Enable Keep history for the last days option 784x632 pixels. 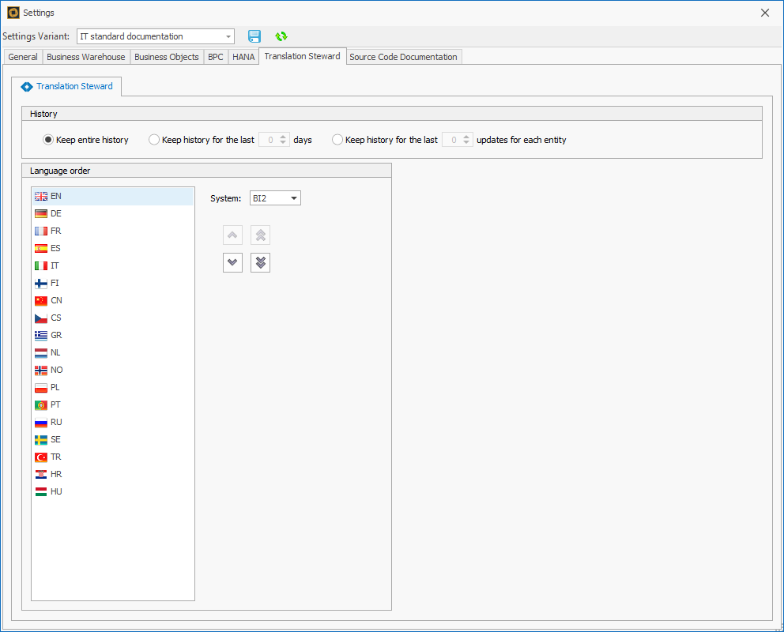tap(154, 139)
